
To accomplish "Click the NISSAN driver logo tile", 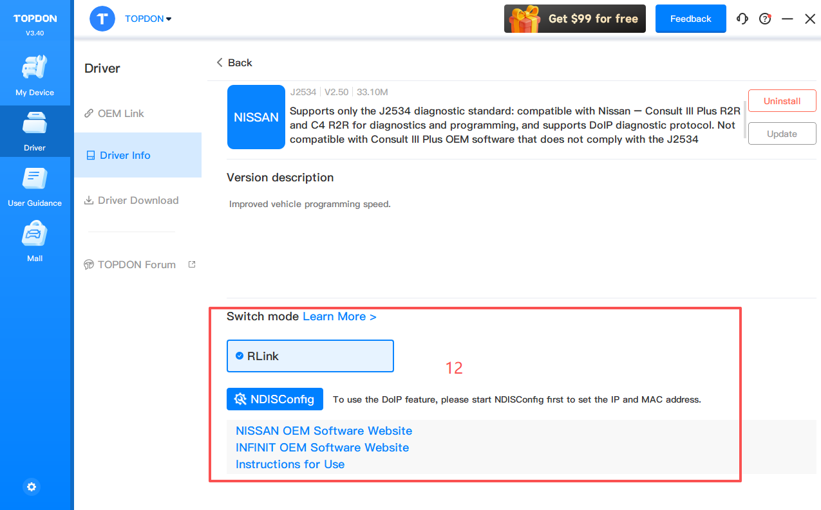I will pyautogui.click(x=256, y=117).
